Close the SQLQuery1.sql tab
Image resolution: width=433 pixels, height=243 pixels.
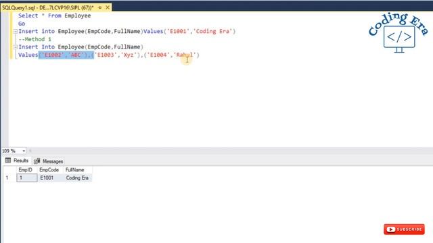(108, 7)
